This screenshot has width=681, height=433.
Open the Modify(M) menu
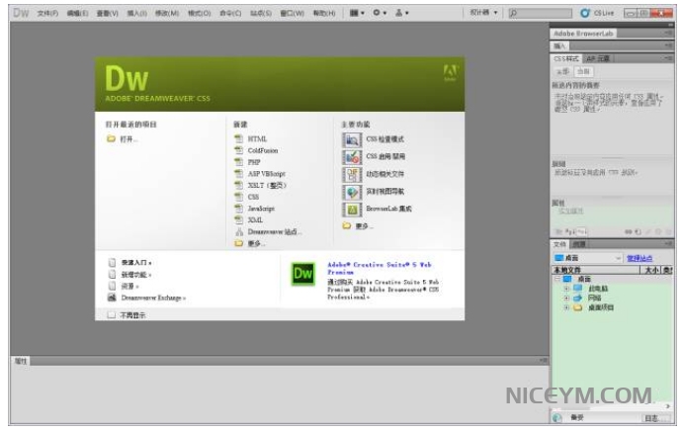pos(167,13)
